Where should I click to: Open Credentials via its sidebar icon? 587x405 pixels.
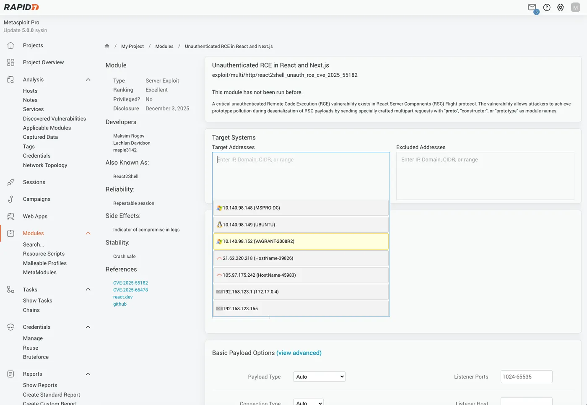[10, 327]
